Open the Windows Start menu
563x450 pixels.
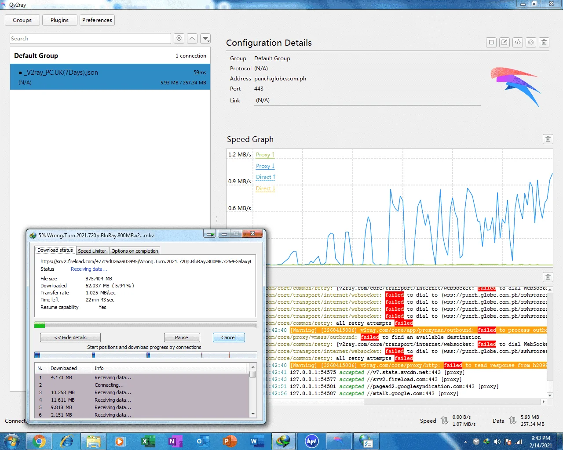[11, 441]
